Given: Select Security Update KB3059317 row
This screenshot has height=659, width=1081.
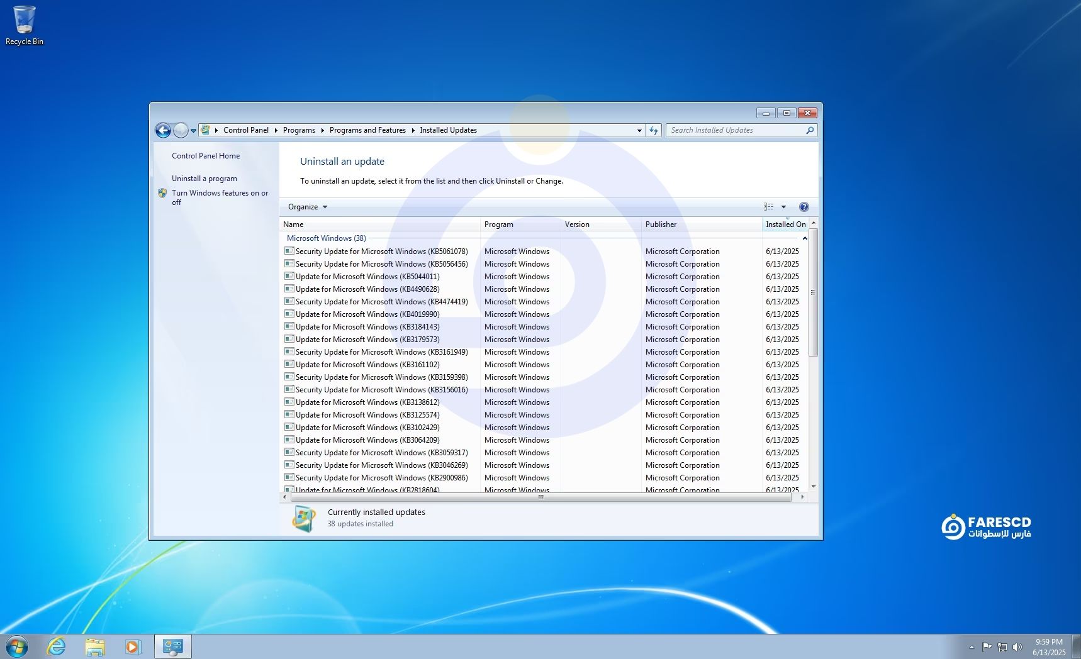Looking at the screenshot, I should (544, 453).
